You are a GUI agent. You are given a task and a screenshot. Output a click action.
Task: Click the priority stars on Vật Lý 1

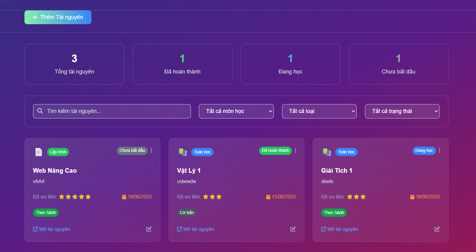[x=212, y=197]
